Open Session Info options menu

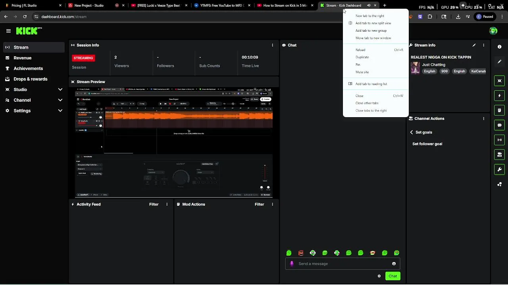click(272, 45)
